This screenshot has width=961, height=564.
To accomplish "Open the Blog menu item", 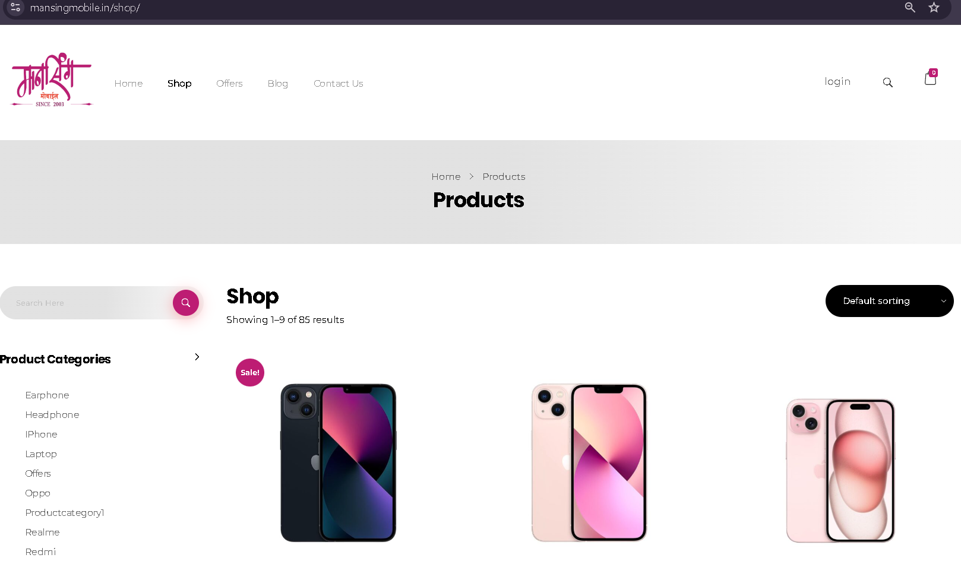I will coord(277,84).
